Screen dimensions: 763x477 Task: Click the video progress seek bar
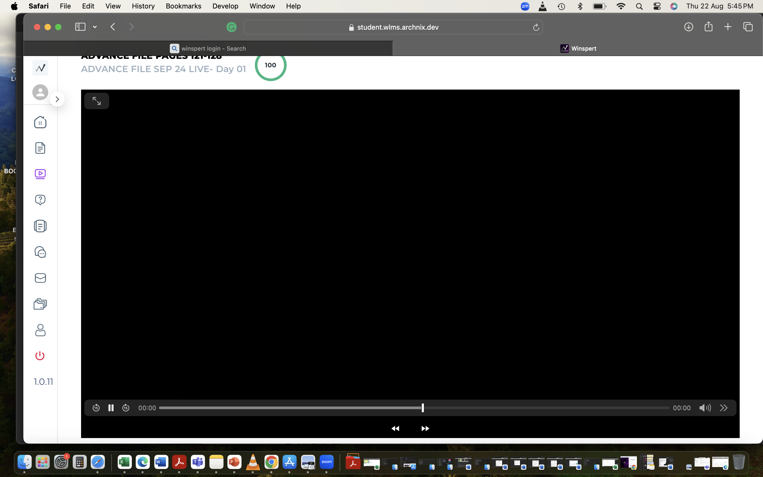click(315, 408)
